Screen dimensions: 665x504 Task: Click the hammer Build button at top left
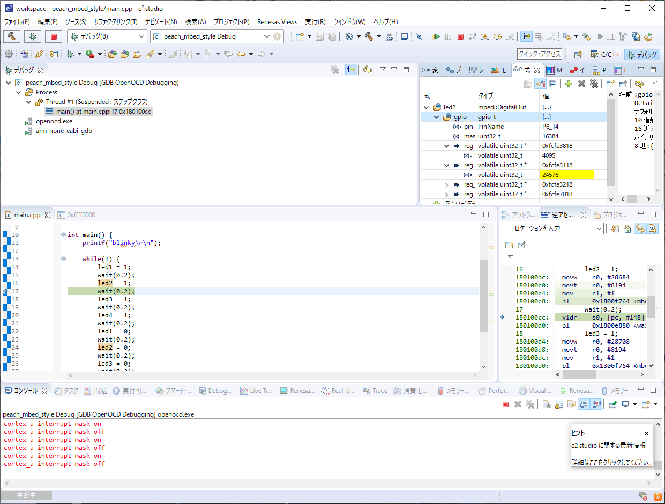point(12,36)
